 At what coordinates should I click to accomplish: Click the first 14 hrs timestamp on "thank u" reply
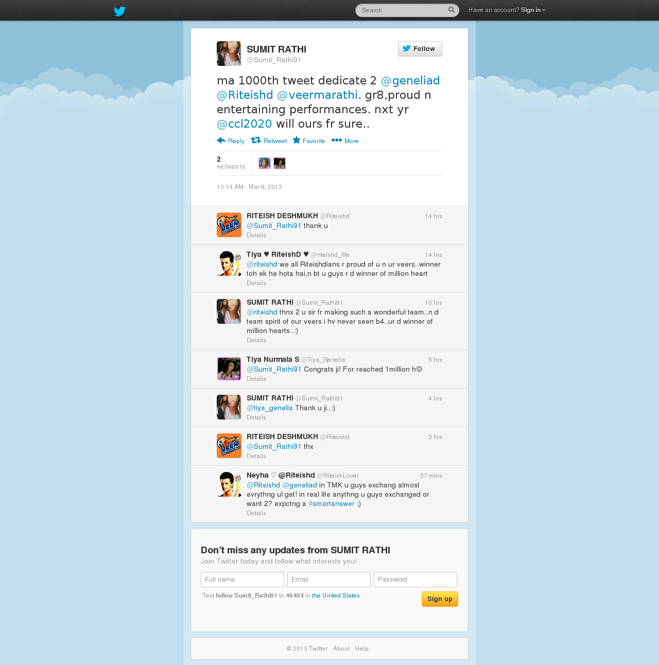tap(433, 216)
